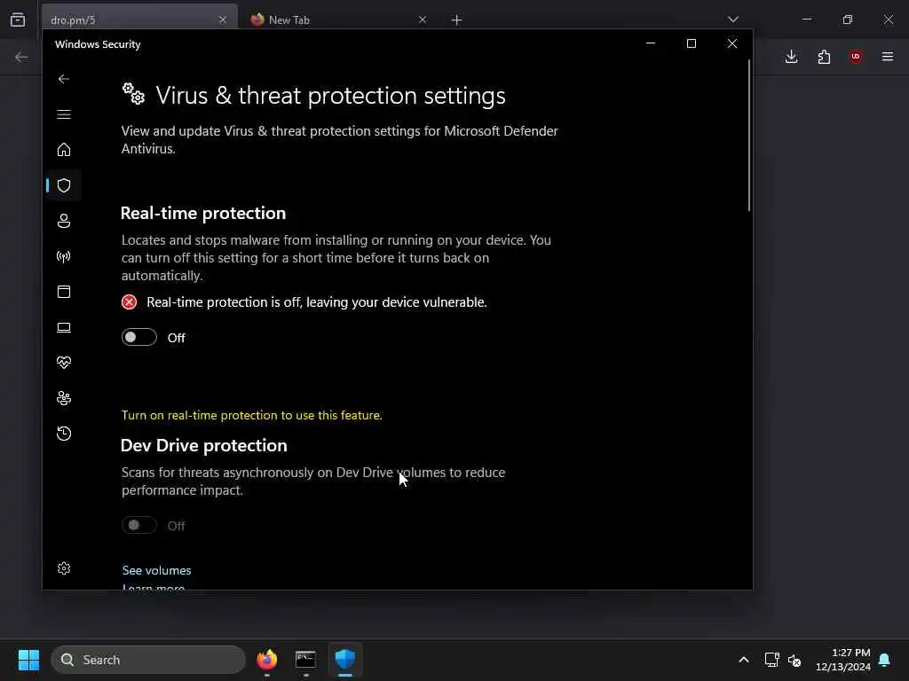The height and width of the screenshot is (681, 909).
Task: Open Windows Security taskbar shield icon
Action: point(345,660)
